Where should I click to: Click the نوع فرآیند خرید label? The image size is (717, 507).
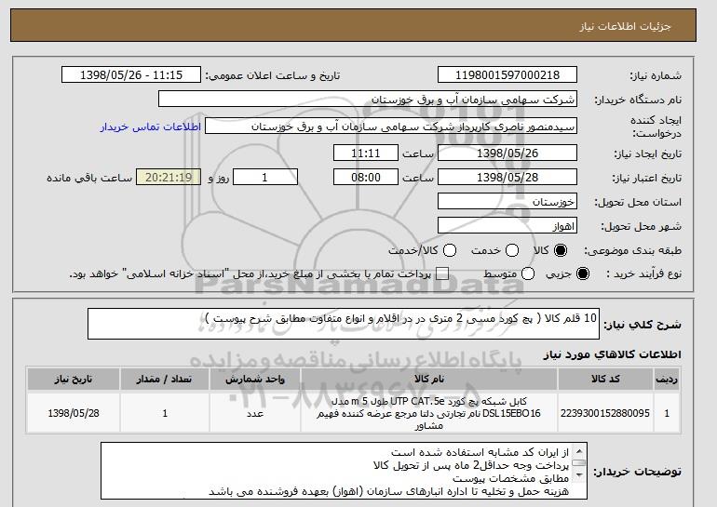point(643,274)
